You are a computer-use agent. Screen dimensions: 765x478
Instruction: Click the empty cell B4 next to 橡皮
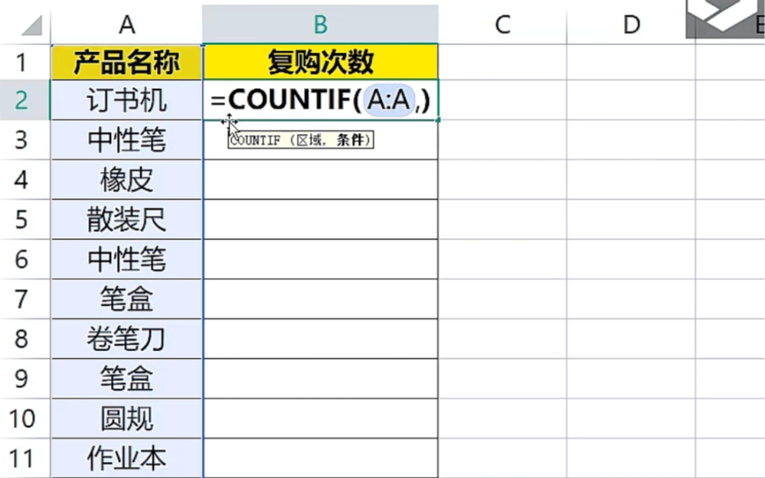319,180
